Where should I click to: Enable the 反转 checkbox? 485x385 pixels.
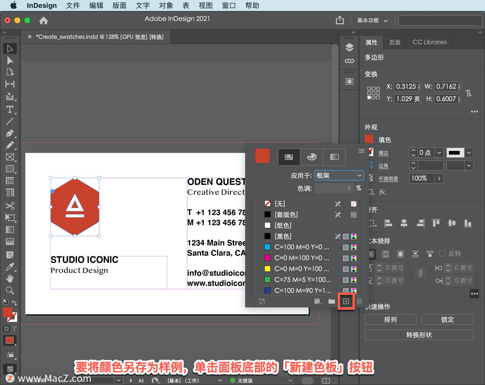[442, 253]
